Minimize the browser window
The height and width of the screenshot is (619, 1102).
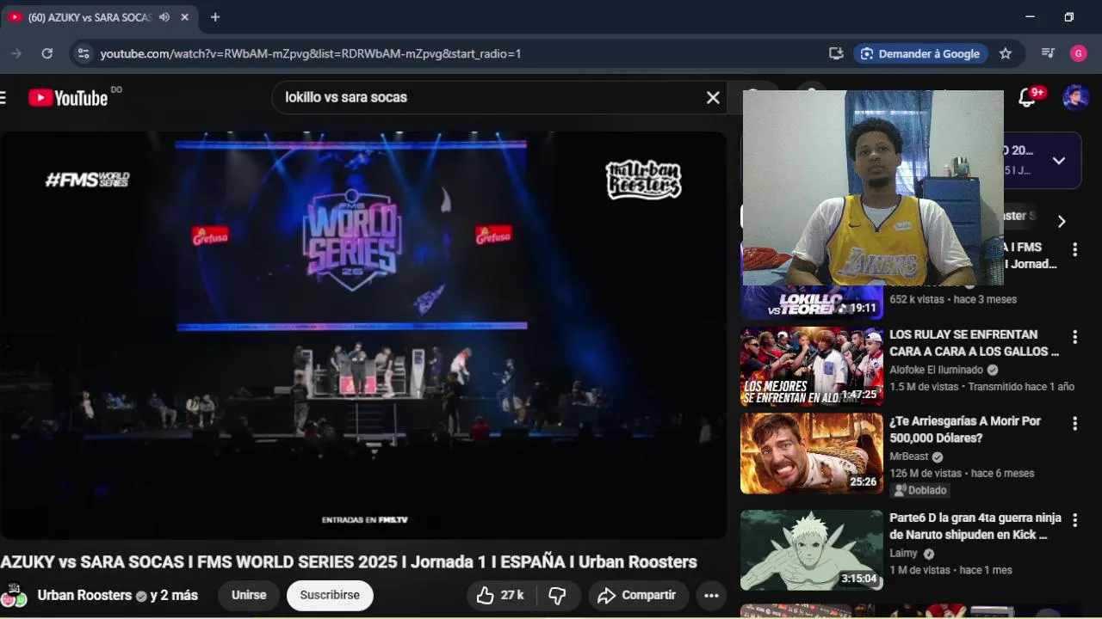coord(1030,17)
